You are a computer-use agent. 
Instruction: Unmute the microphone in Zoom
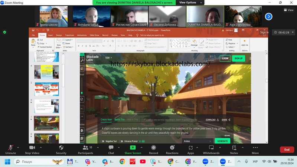[11, 150]
